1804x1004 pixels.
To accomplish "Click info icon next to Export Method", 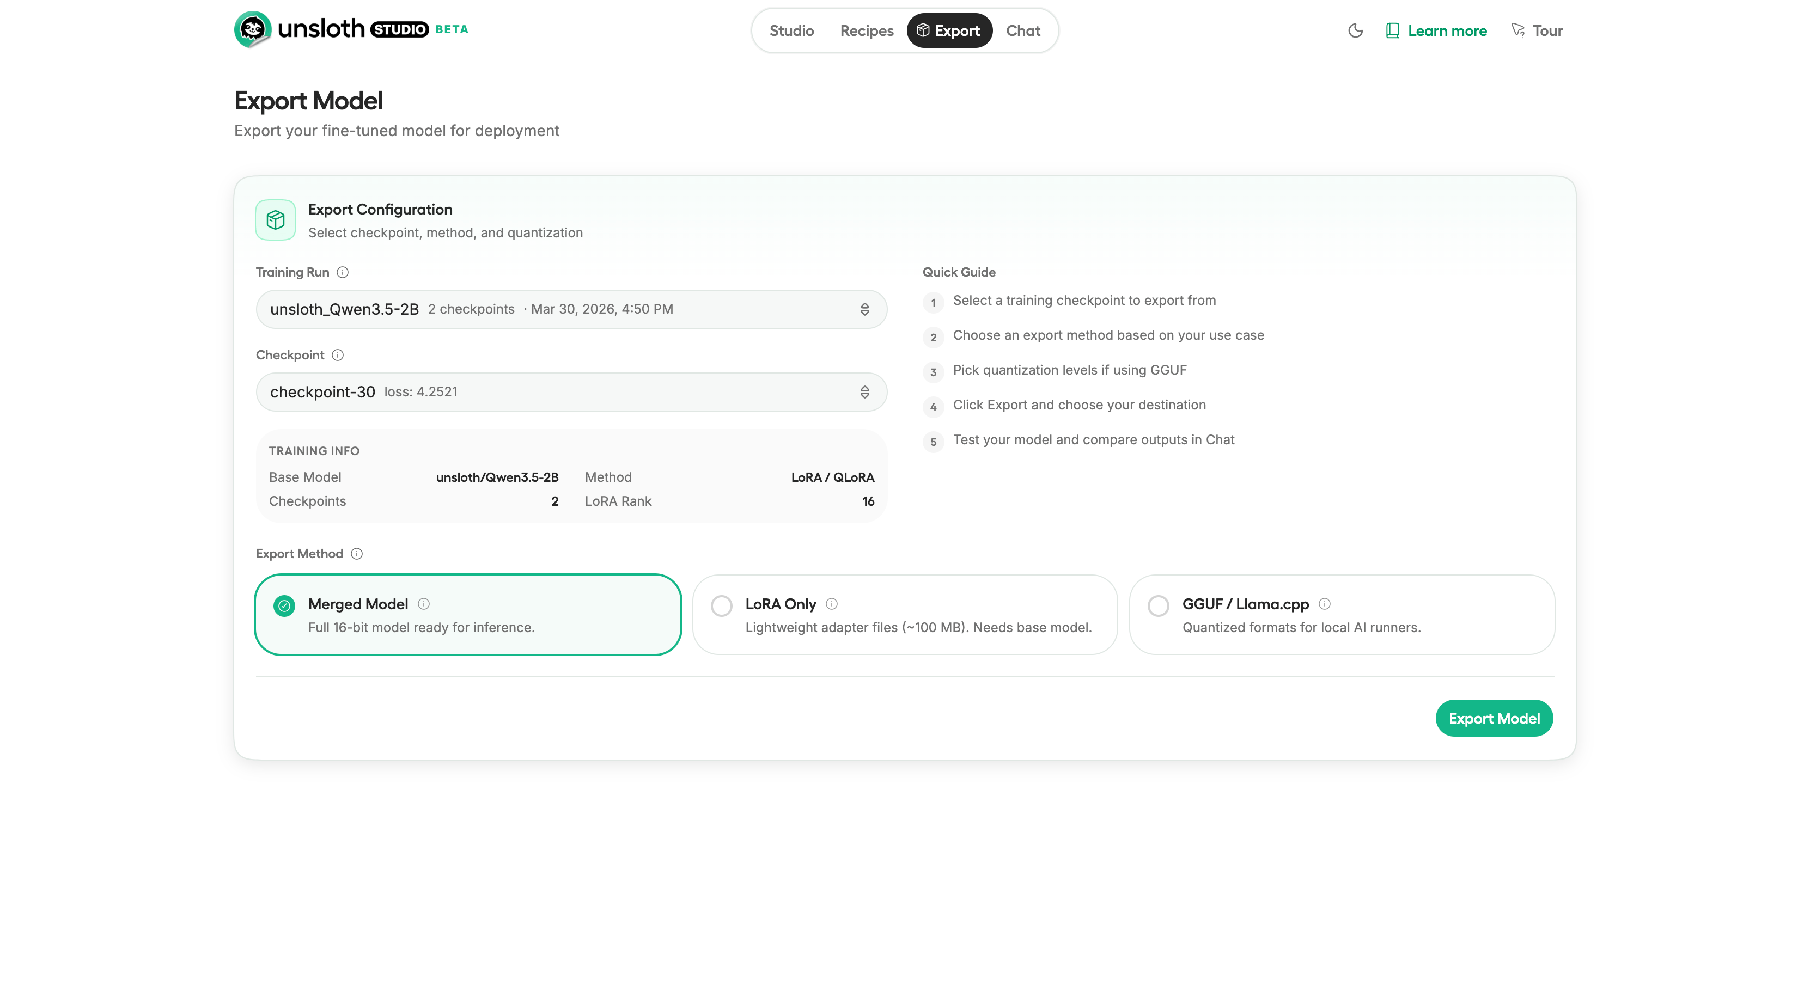I will (x=356, y=554).
